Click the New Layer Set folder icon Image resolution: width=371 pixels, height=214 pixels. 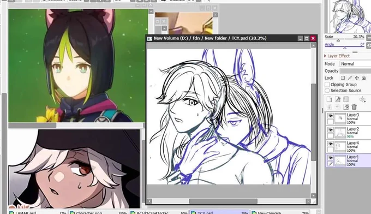346,99
